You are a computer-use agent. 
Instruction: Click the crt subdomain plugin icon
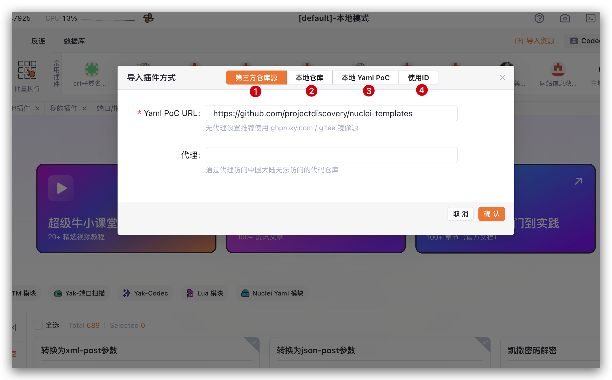pyautogui.click(x=92, y=70)
